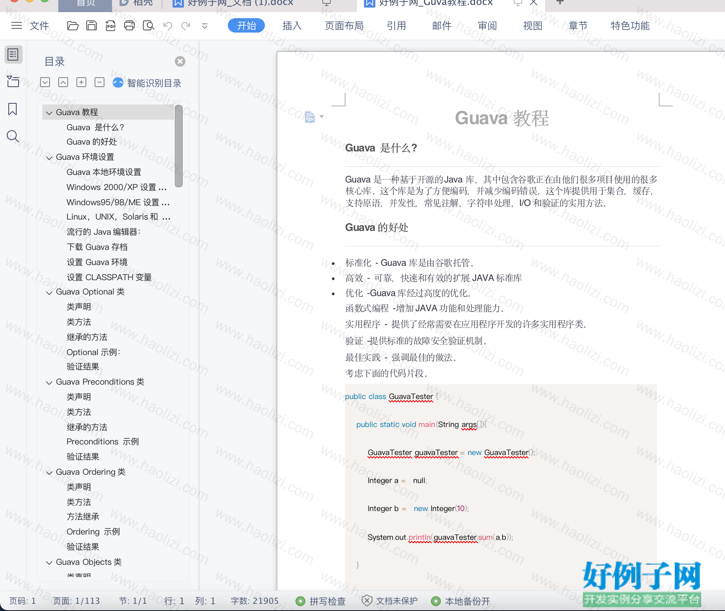Open the hamburger file menu icon

coord(16,26)
